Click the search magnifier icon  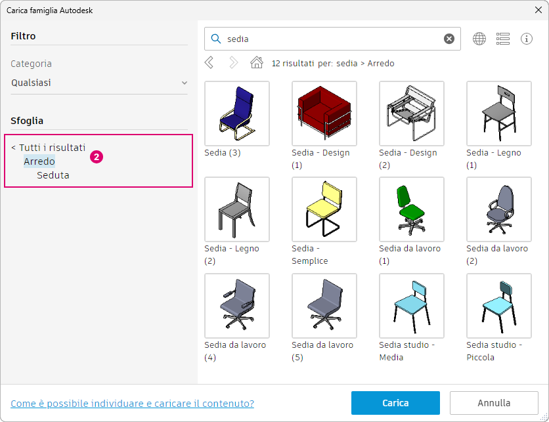tap(215, 39)
